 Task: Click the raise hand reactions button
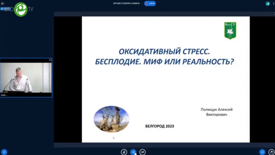pyautogui.click(x=271, y=152)
